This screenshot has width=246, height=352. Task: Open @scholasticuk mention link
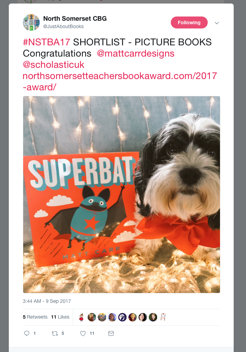tap(53, 65)
